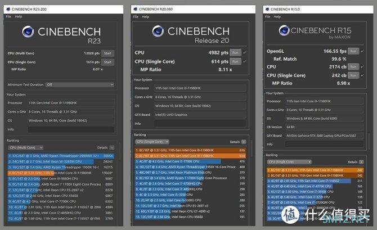Run the CPU (Single Core) test in Cinebench R20
Image resolution: width=377 pixels, height=230 pixels.
point(235,61)
